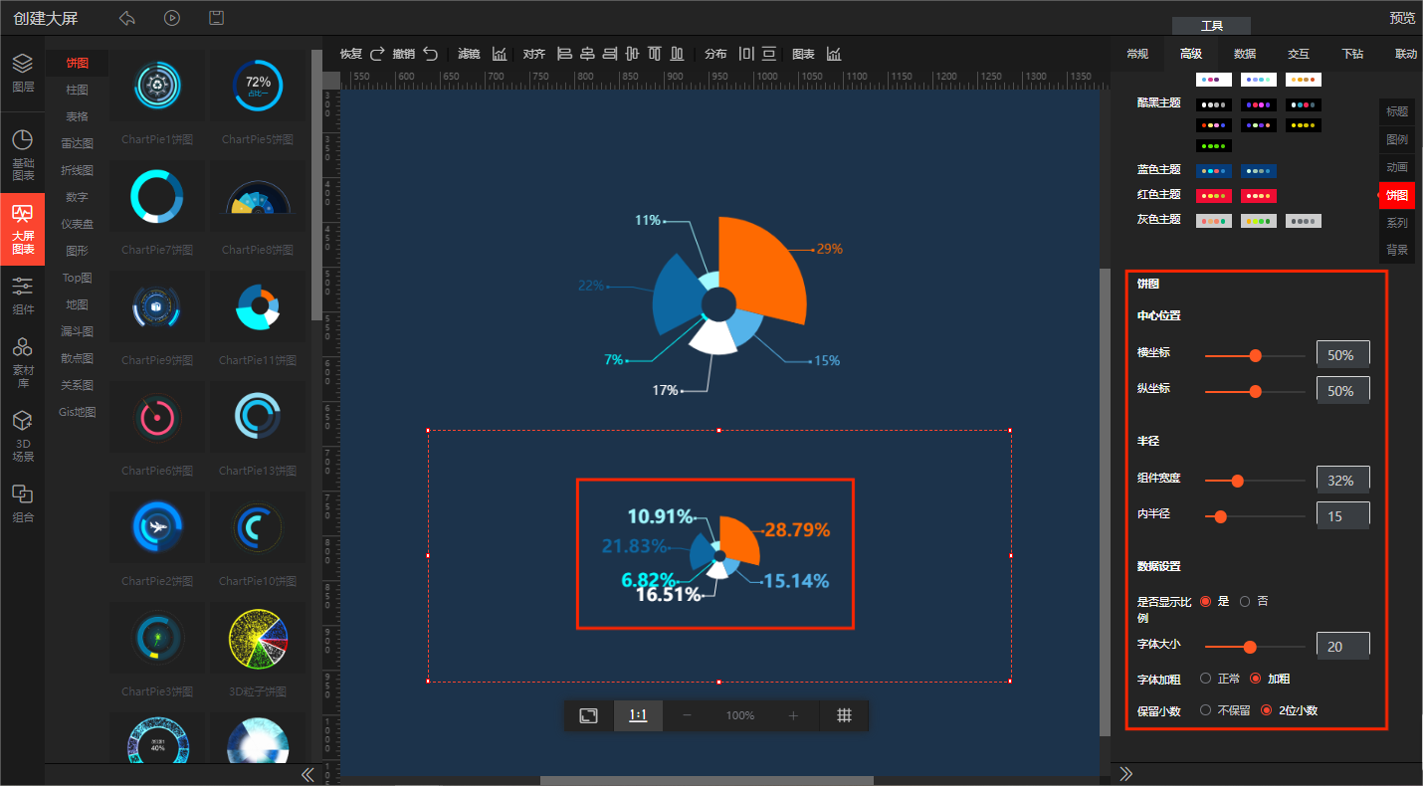Image resolution: width=1423 pixels, height=786 pixels.
Task: Select the 仪表盘 chart category
Action: [x=77, y=224]
